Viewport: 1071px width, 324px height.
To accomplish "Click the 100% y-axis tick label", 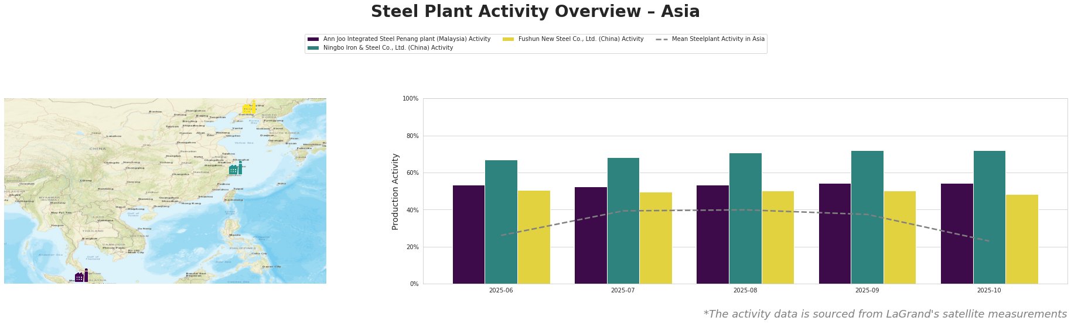I will tap(410, 99).
